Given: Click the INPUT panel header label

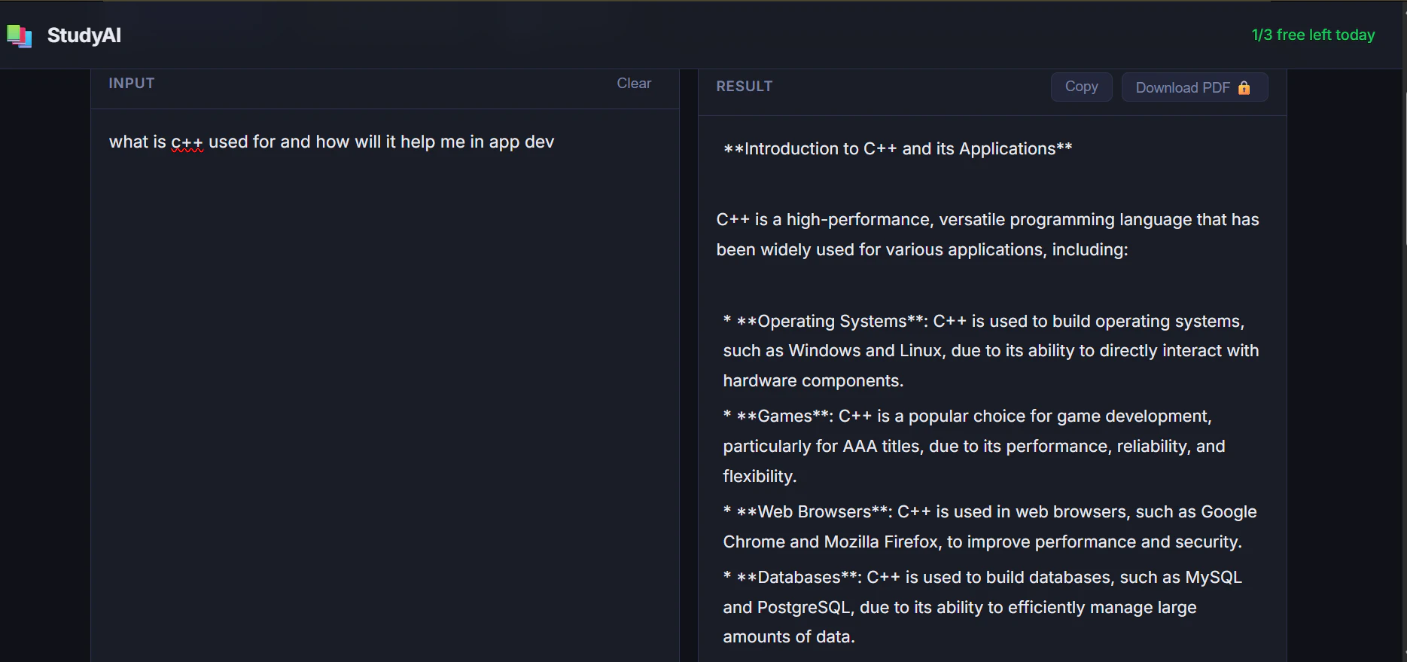Looking at the screenshot, I should pos(132,84).
